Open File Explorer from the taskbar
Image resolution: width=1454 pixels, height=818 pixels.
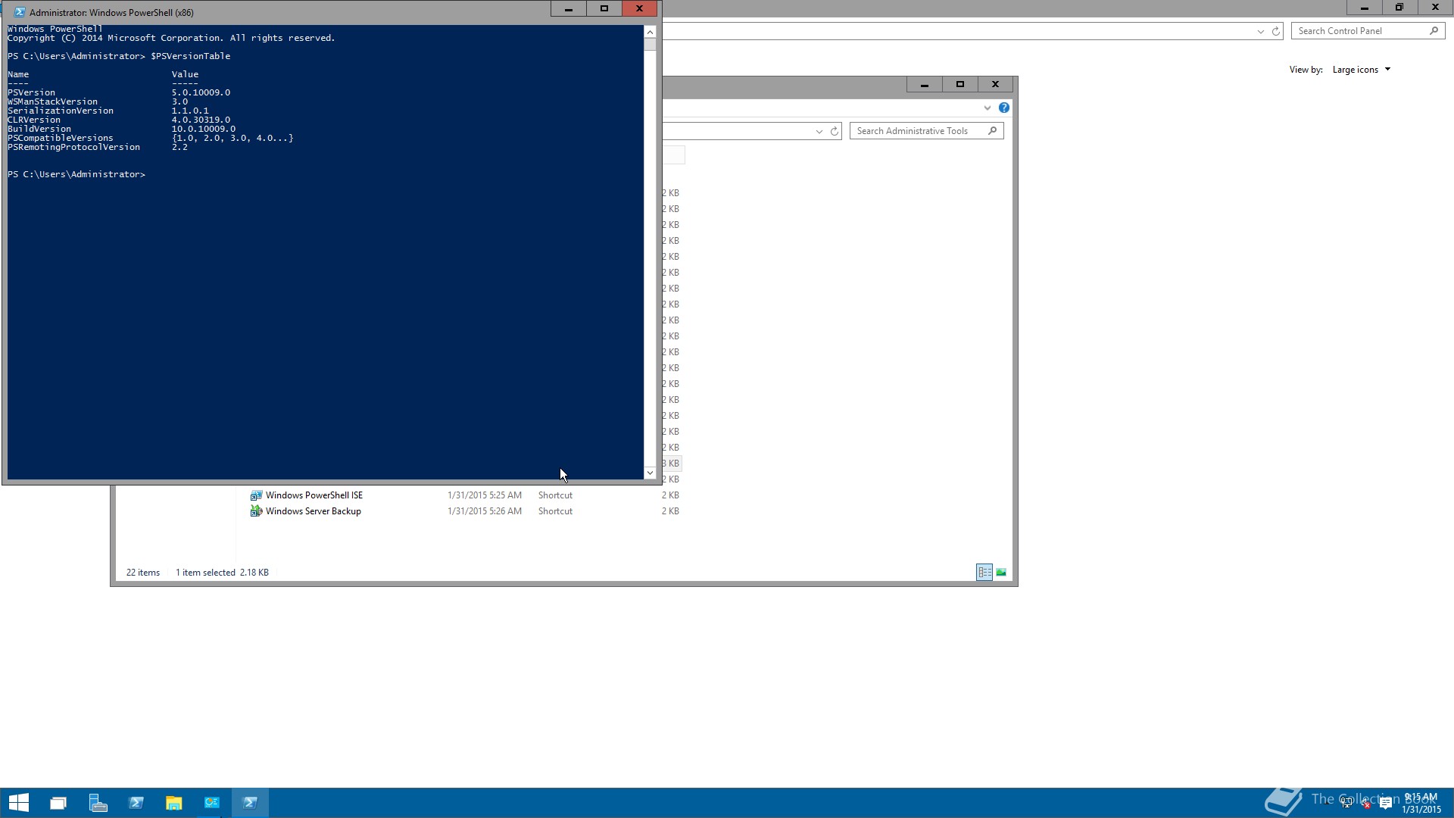tap(174, 803)
